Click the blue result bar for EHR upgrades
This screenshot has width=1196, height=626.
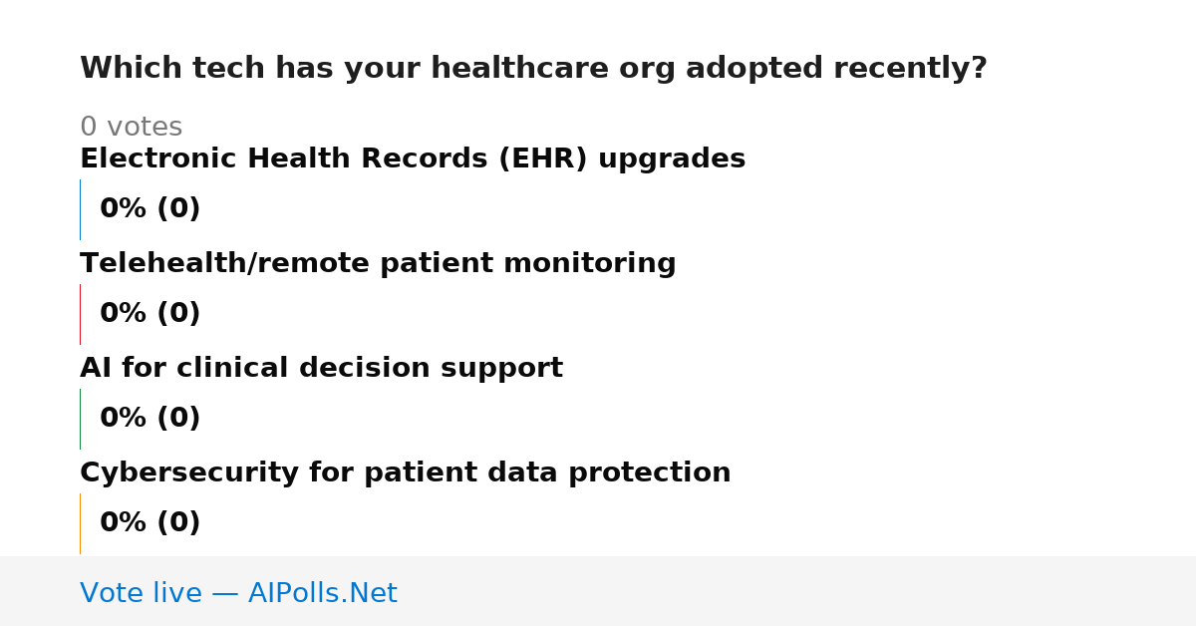80,209
